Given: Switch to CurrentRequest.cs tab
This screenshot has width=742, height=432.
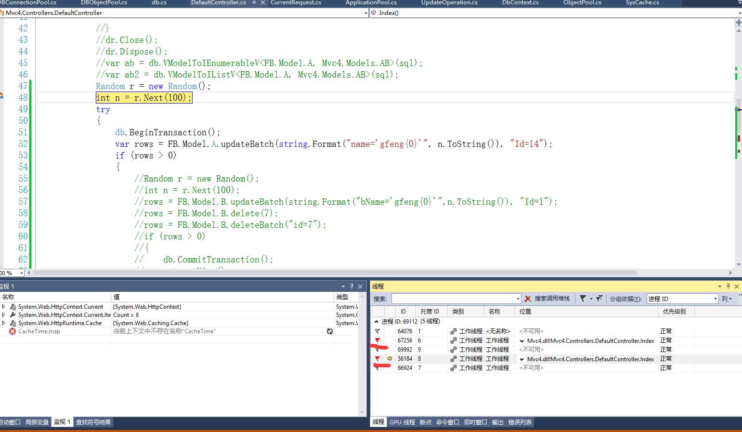Looking at the screenshot, I should [x=296, y=2].
